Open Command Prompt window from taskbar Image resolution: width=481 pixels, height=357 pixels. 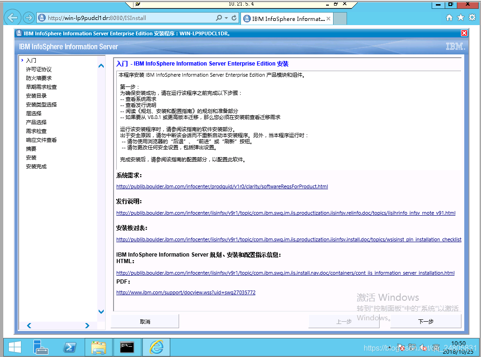coord(127,347)
